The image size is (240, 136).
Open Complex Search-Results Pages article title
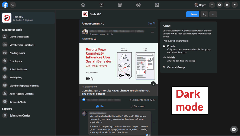pyautogui.click(x=116, y=92)
